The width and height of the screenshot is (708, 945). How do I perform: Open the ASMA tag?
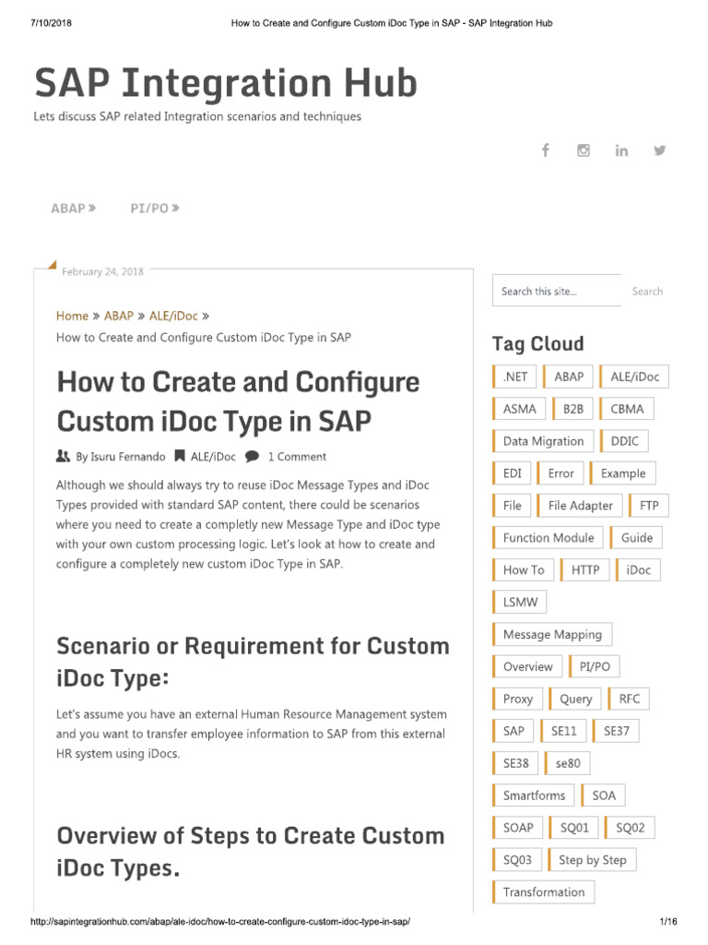point(519,409)
